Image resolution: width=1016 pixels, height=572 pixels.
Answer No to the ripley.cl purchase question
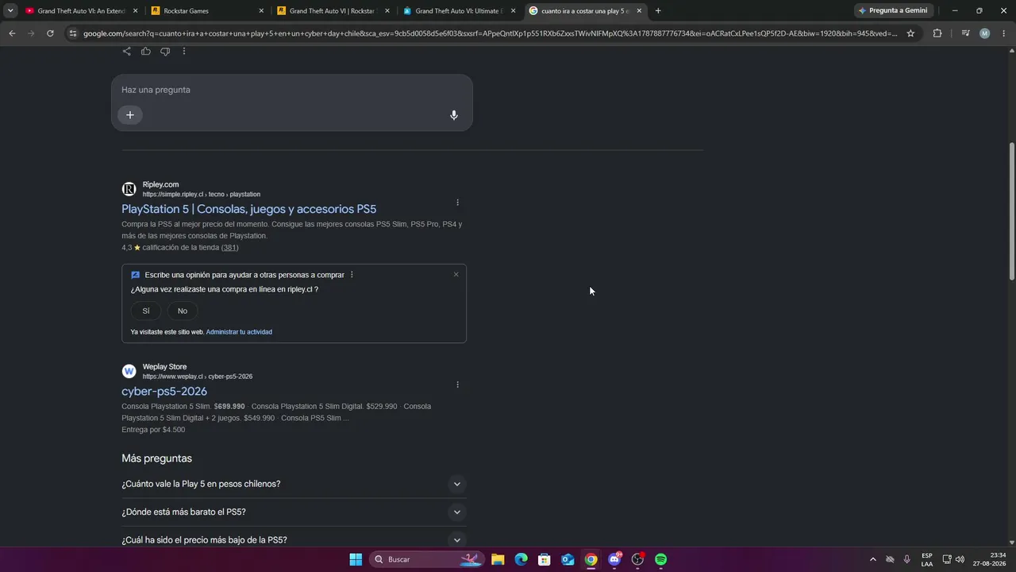coord(183,311)
